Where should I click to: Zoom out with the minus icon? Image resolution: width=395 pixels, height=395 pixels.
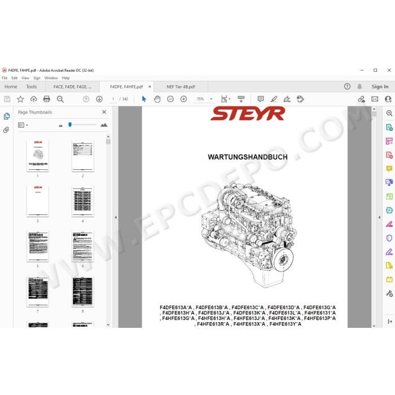tap(170, 99)
